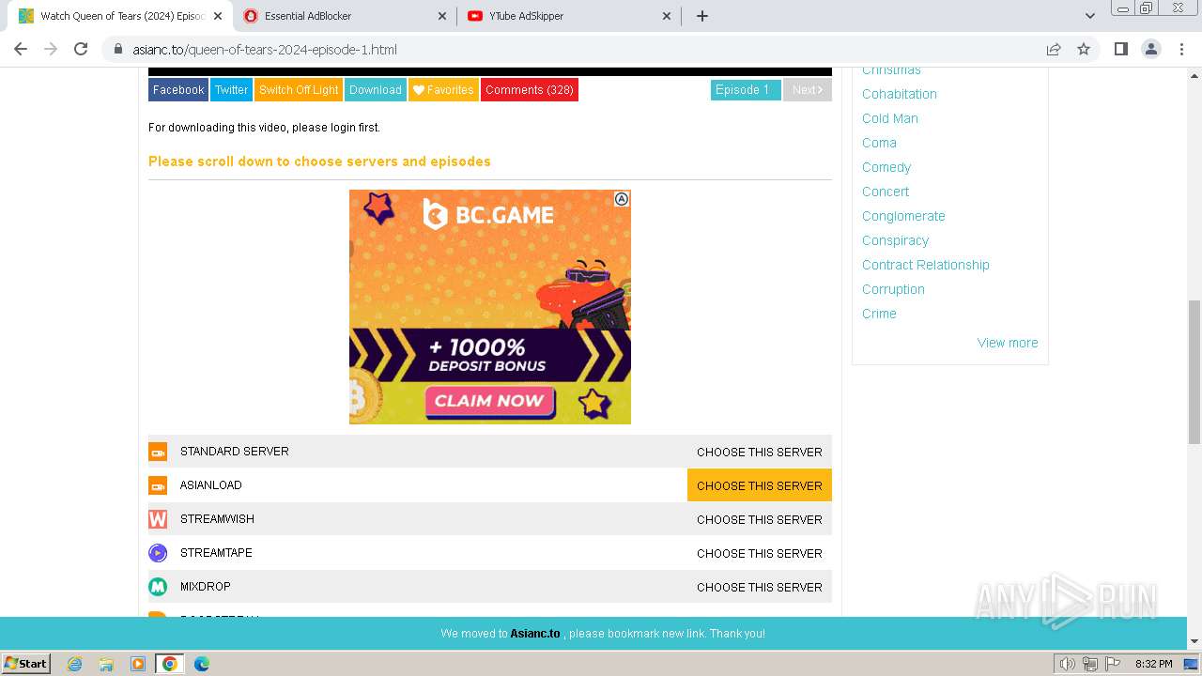1202x676 pixels.
Task: Choose the STANDARD SERVER
Action: pyautogui.click(x=760, y=452)
